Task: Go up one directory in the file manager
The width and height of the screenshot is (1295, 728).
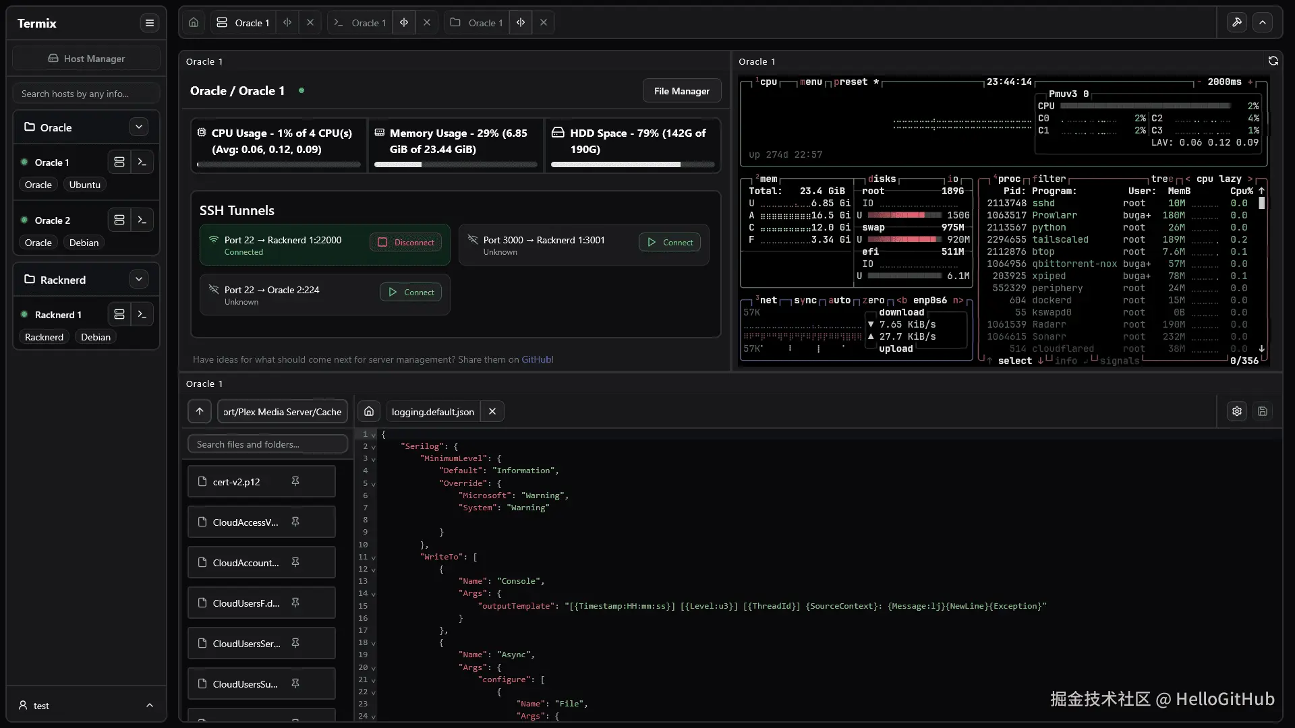Action: coord(200,411)
